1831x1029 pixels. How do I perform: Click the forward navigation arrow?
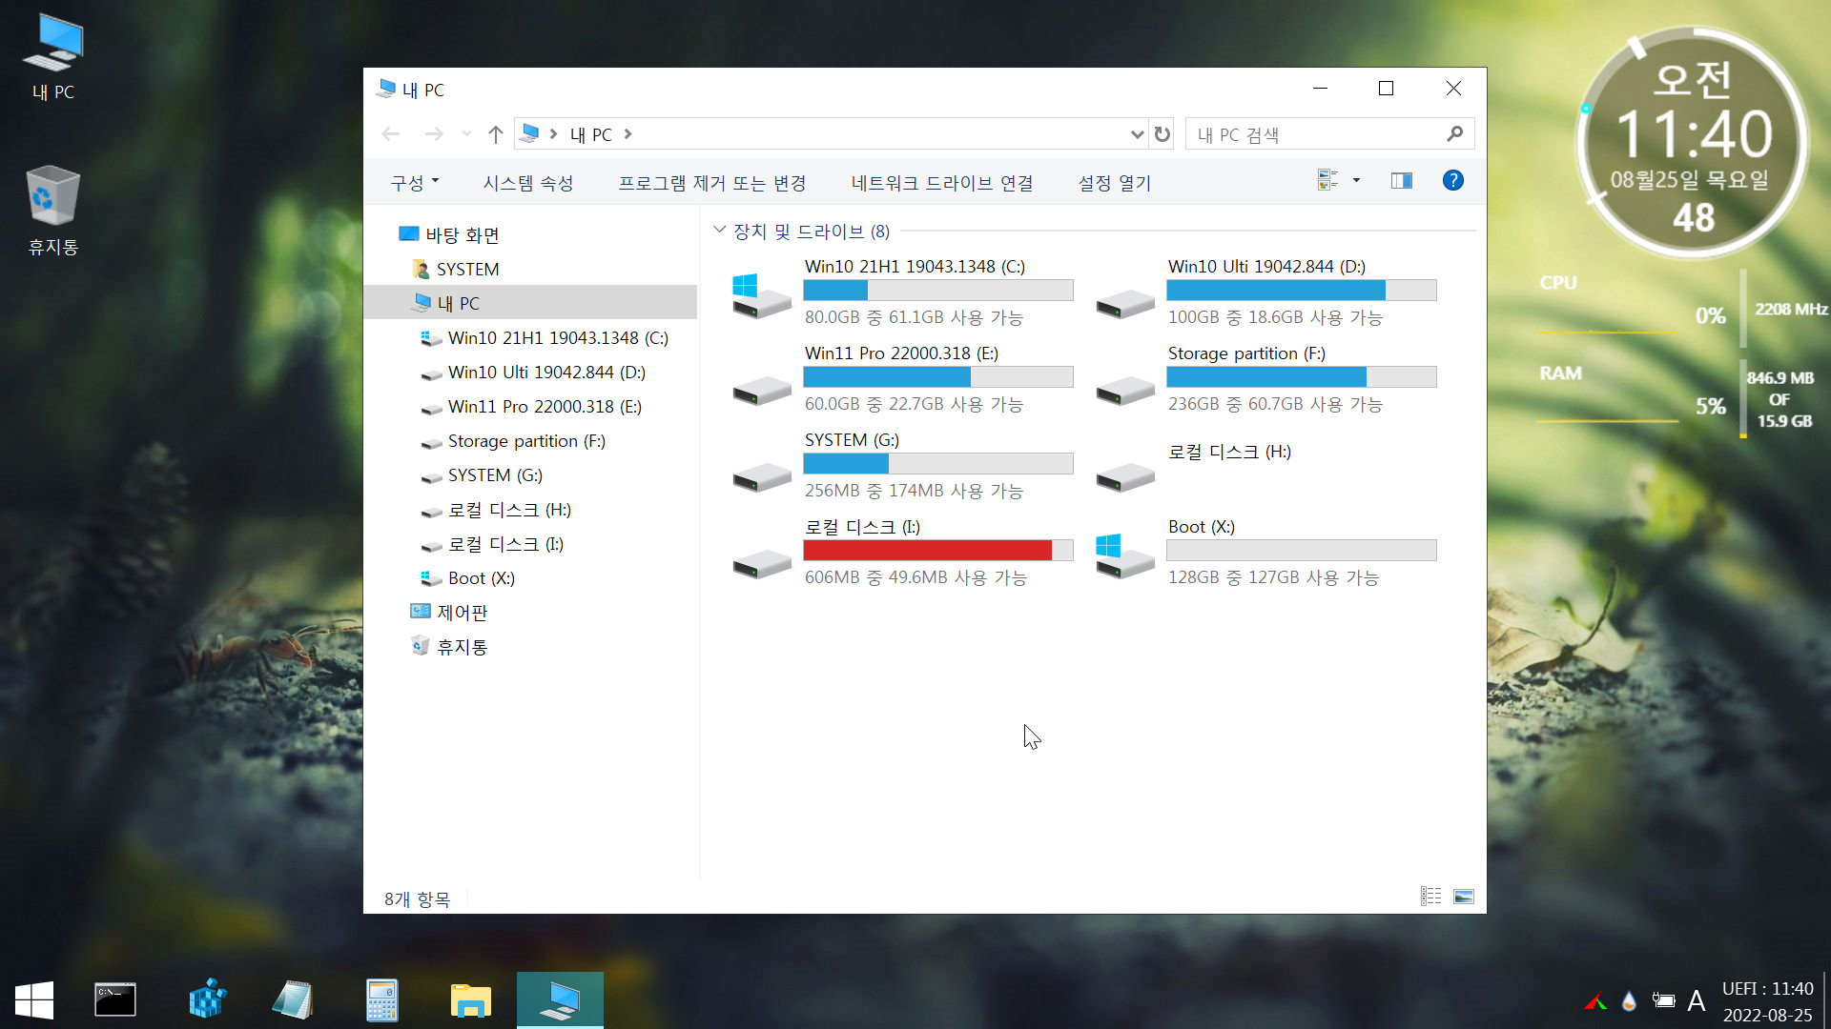click(434, 134)
